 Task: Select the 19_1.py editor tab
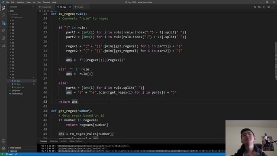63,7
